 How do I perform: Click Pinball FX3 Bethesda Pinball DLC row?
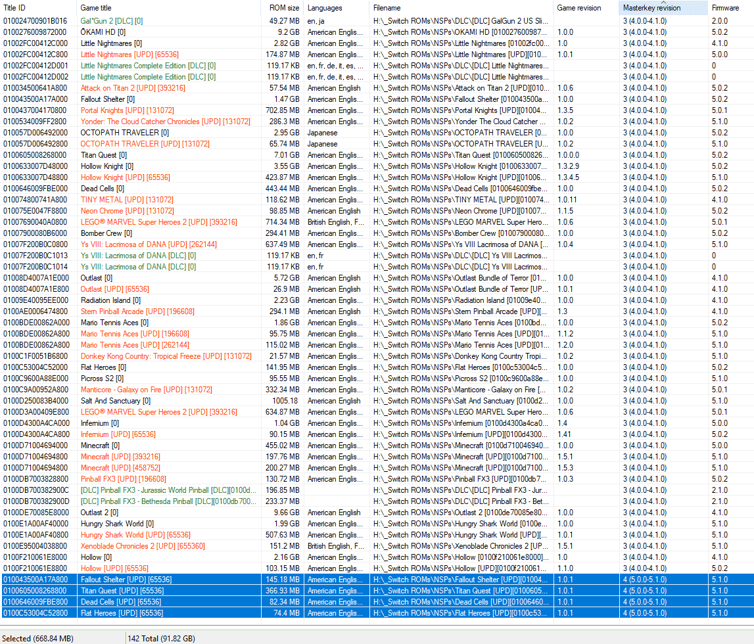(x=377, y=501)
